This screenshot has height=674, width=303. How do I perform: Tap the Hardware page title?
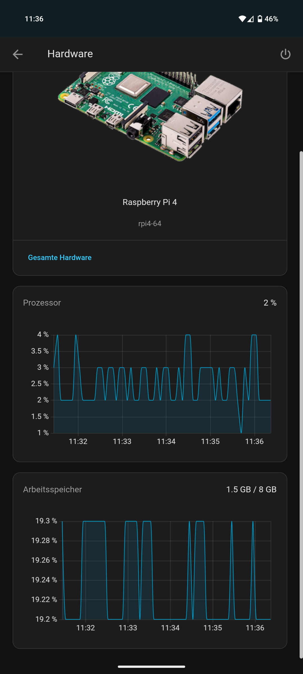click(70, 54)
